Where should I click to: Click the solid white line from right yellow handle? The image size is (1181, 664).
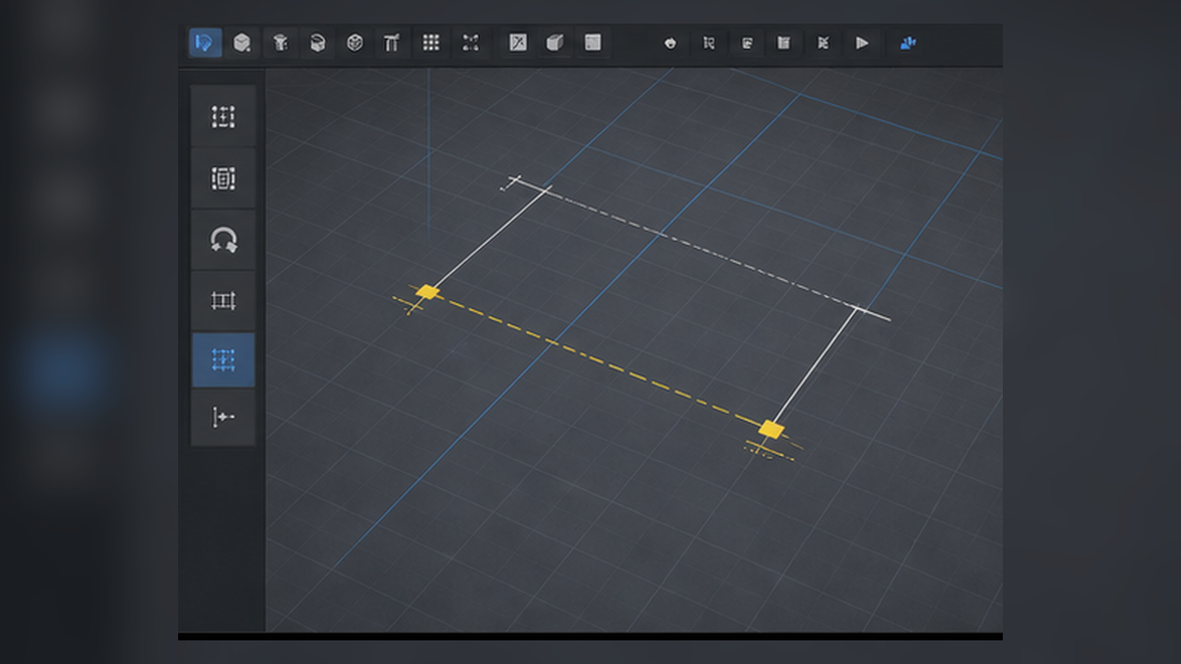pyautogui.click(x=814, y=365)
